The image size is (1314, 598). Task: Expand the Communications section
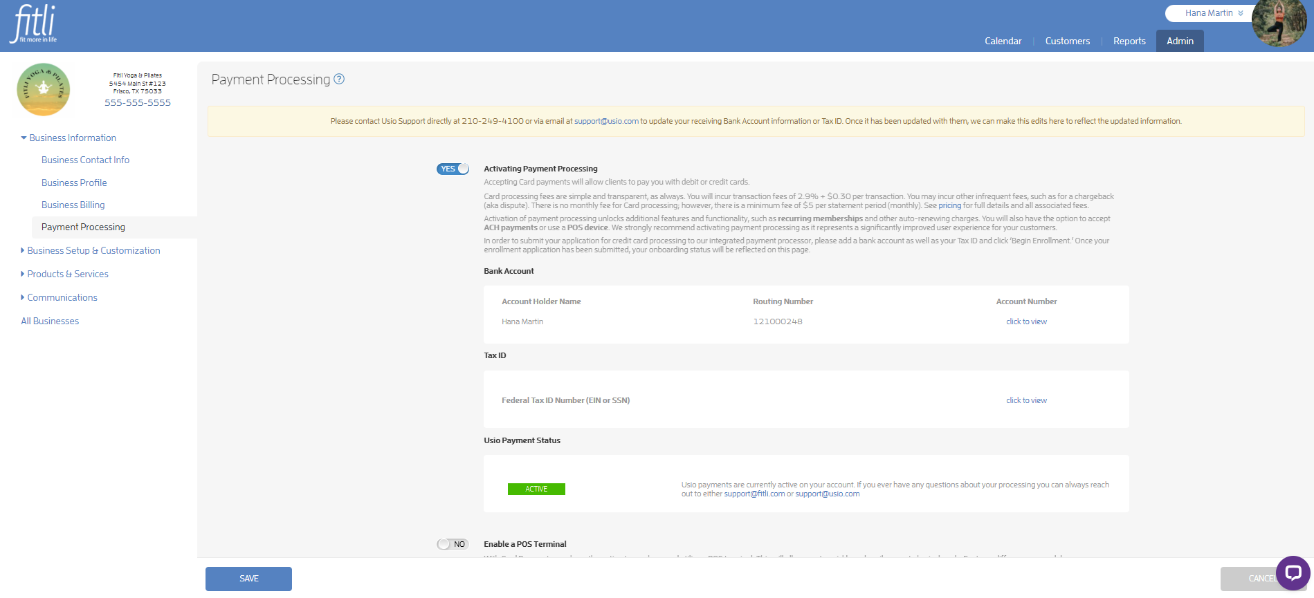[x=59, y=297]
